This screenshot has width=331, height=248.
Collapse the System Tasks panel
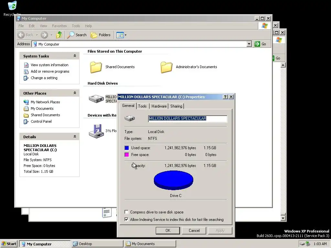point(75,56)
